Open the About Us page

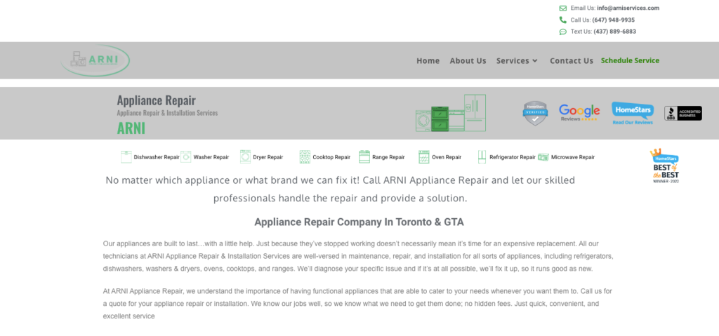[x=468, y=60]
